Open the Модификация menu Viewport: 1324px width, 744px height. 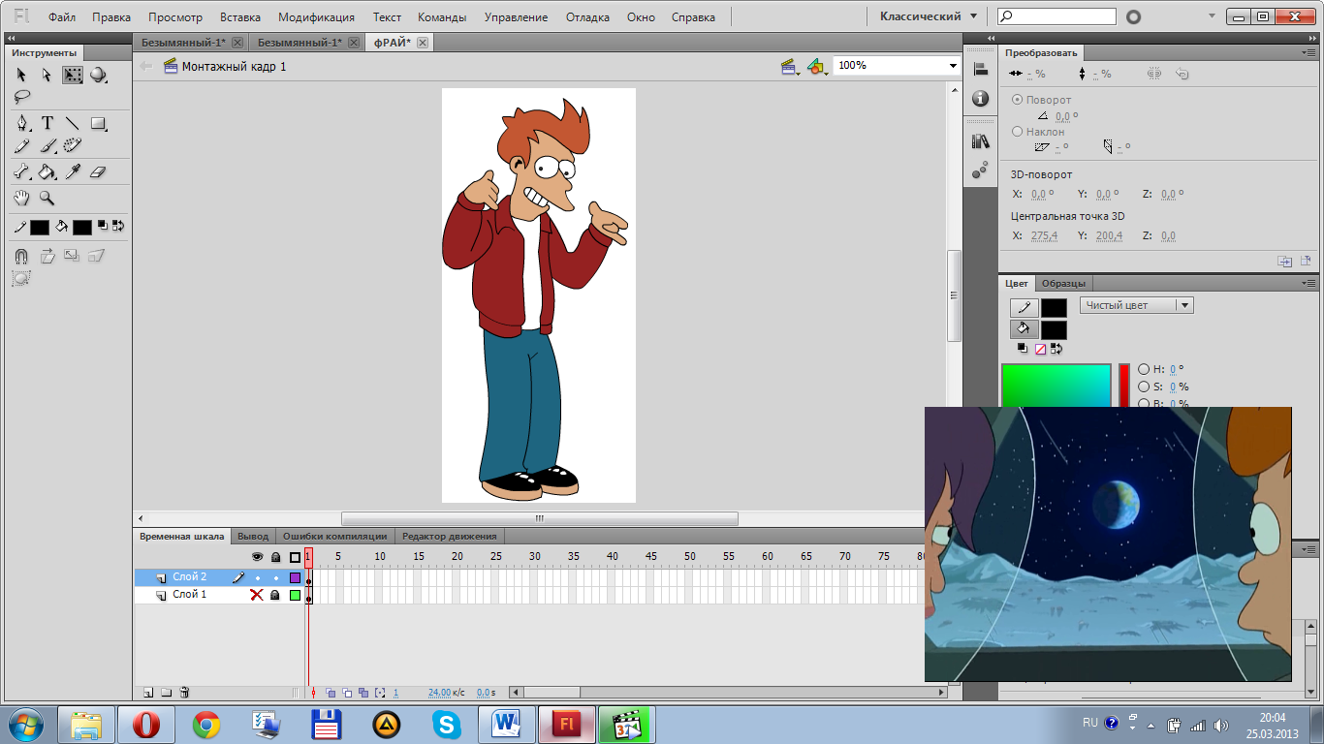pyautogui.click(x=316, y=16)
